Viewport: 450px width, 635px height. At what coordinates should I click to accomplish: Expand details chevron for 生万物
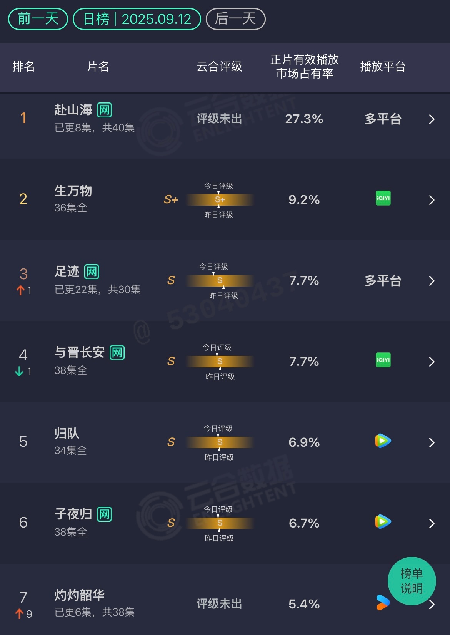pyautogui.click(x=432, y=200)
